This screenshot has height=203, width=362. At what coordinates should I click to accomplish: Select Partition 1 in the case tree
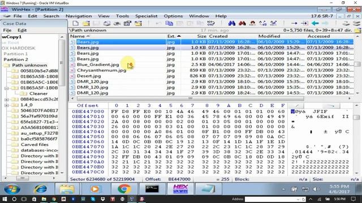(x=16, y=54)
